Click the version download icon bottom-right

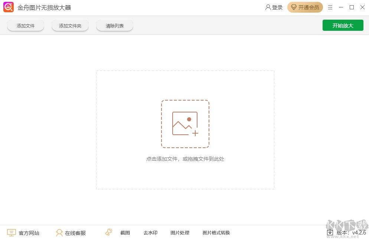click(330, 232)
